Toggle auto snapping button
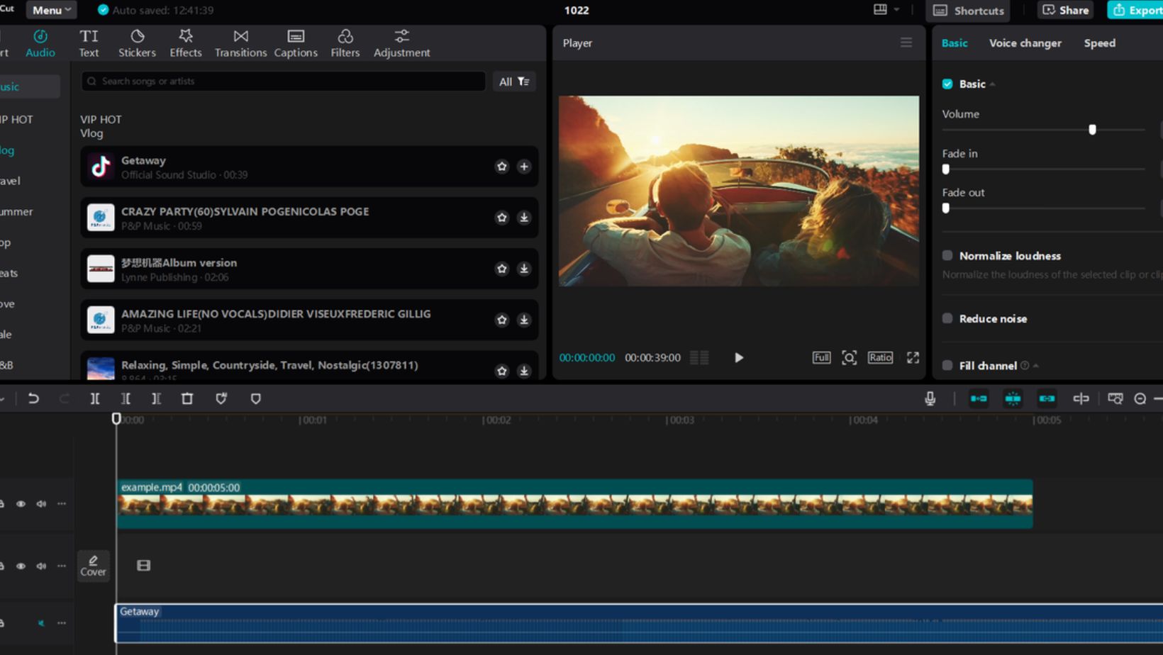Viewport: 1163px width, 655px height. 1013,398
